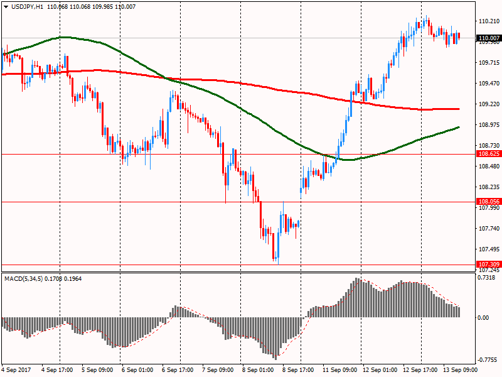Click the 107.740 price scale value
502x377 pixels.
(489, 228)
